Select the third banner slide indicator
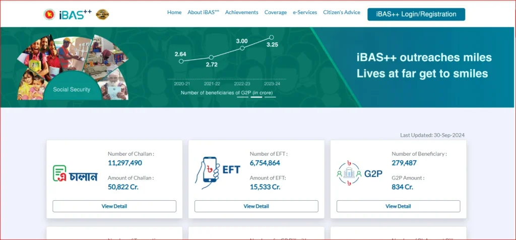516x240 pixels. [x=270, y=97]
